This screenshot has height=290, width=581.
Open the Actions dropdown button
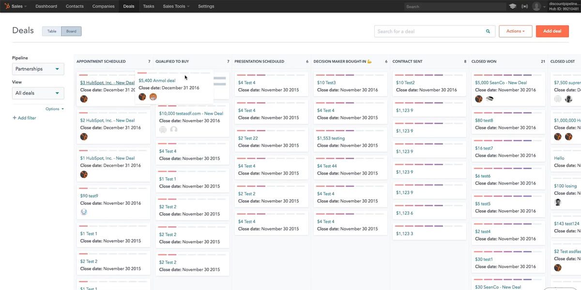click(x=515, y=31)
